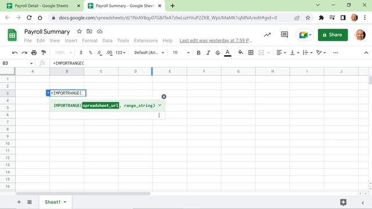The image size is (372, 209).
Task: Click the Payroll Summary title field
Action: point(47,31)
